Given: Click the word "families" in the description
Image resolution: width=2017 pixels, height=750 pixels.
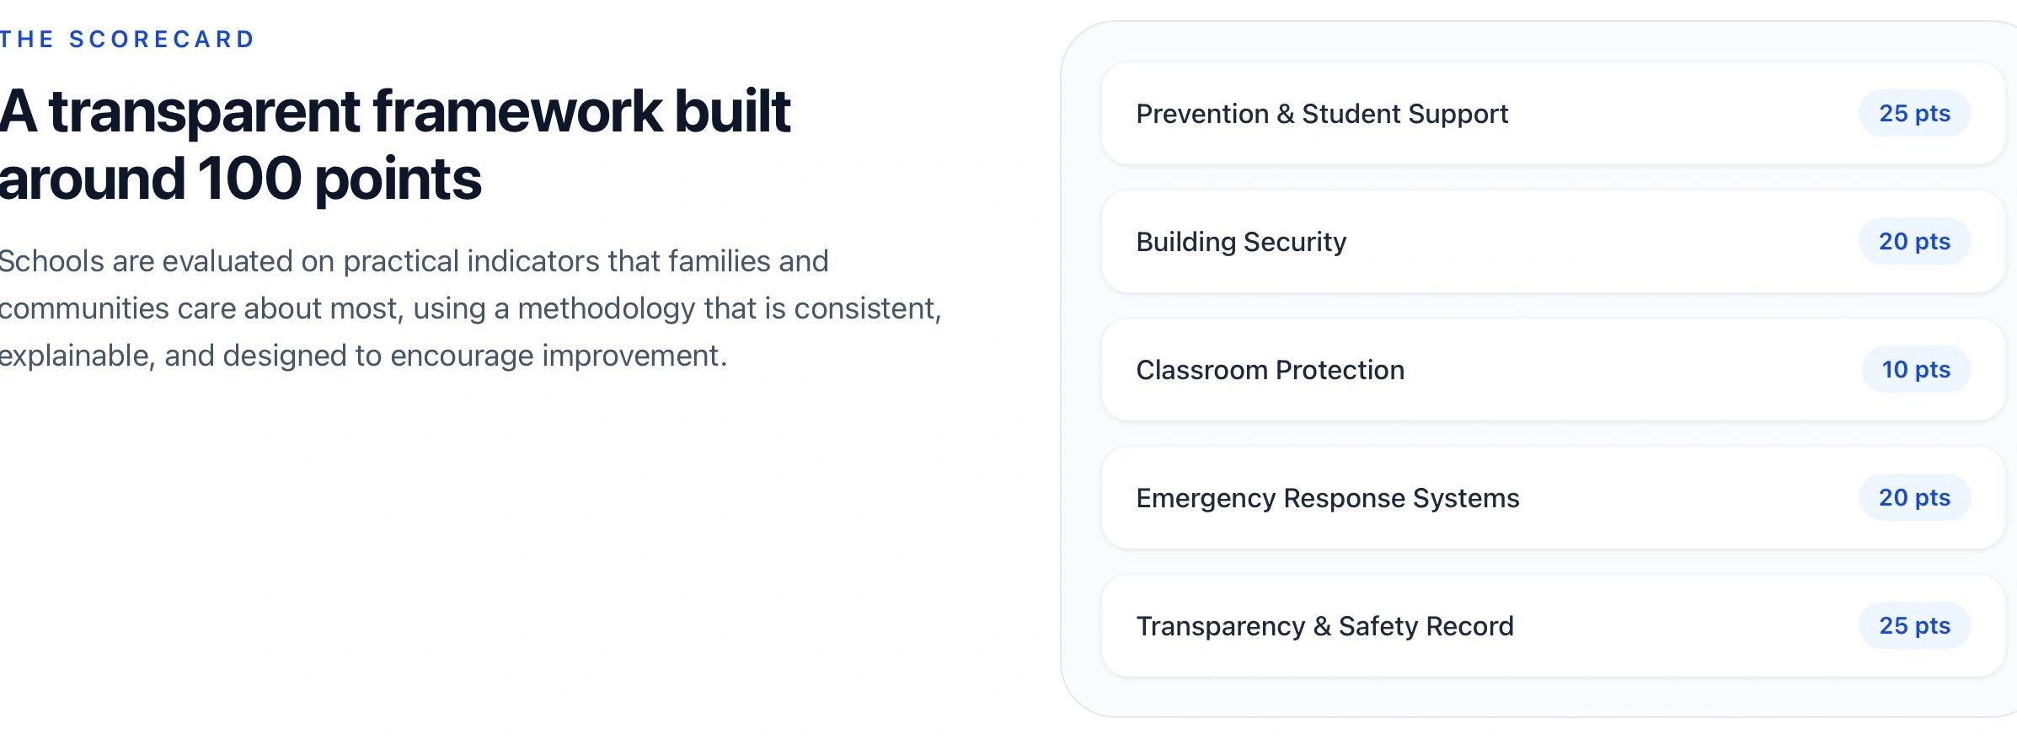Looking at the screenshot, I should [x=719, y=261].
